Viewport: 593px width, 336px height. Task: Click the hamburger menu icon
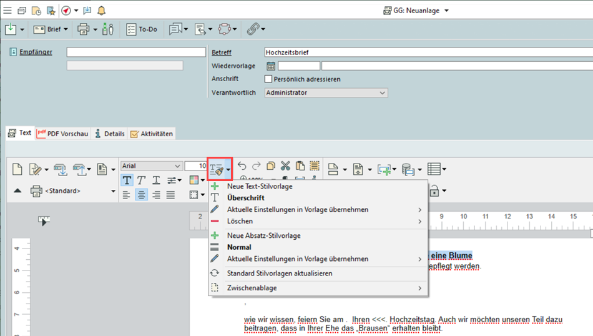click(7, 10)
